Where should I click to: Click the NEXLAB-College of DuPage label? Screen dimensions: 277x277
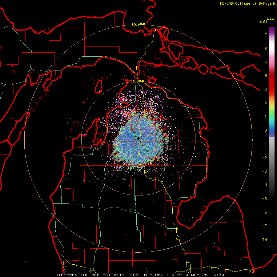pyautogui.click(x=247, y=3)
